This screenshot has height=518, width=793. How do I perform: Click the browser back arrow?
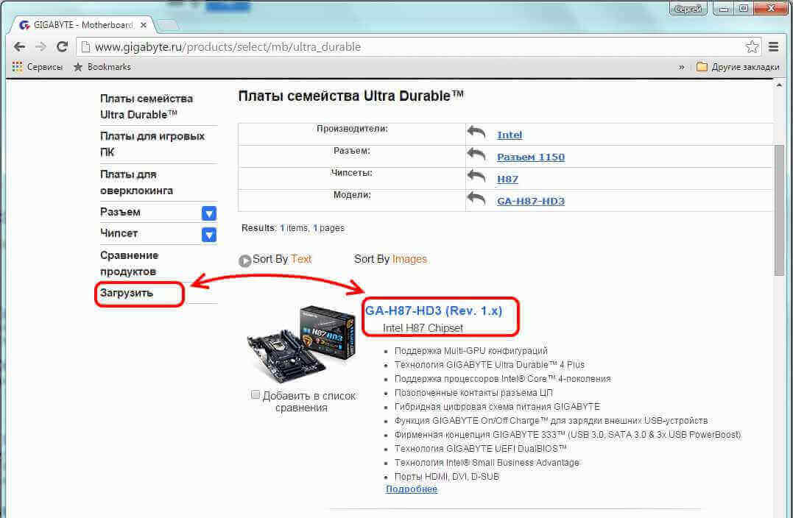19,47
